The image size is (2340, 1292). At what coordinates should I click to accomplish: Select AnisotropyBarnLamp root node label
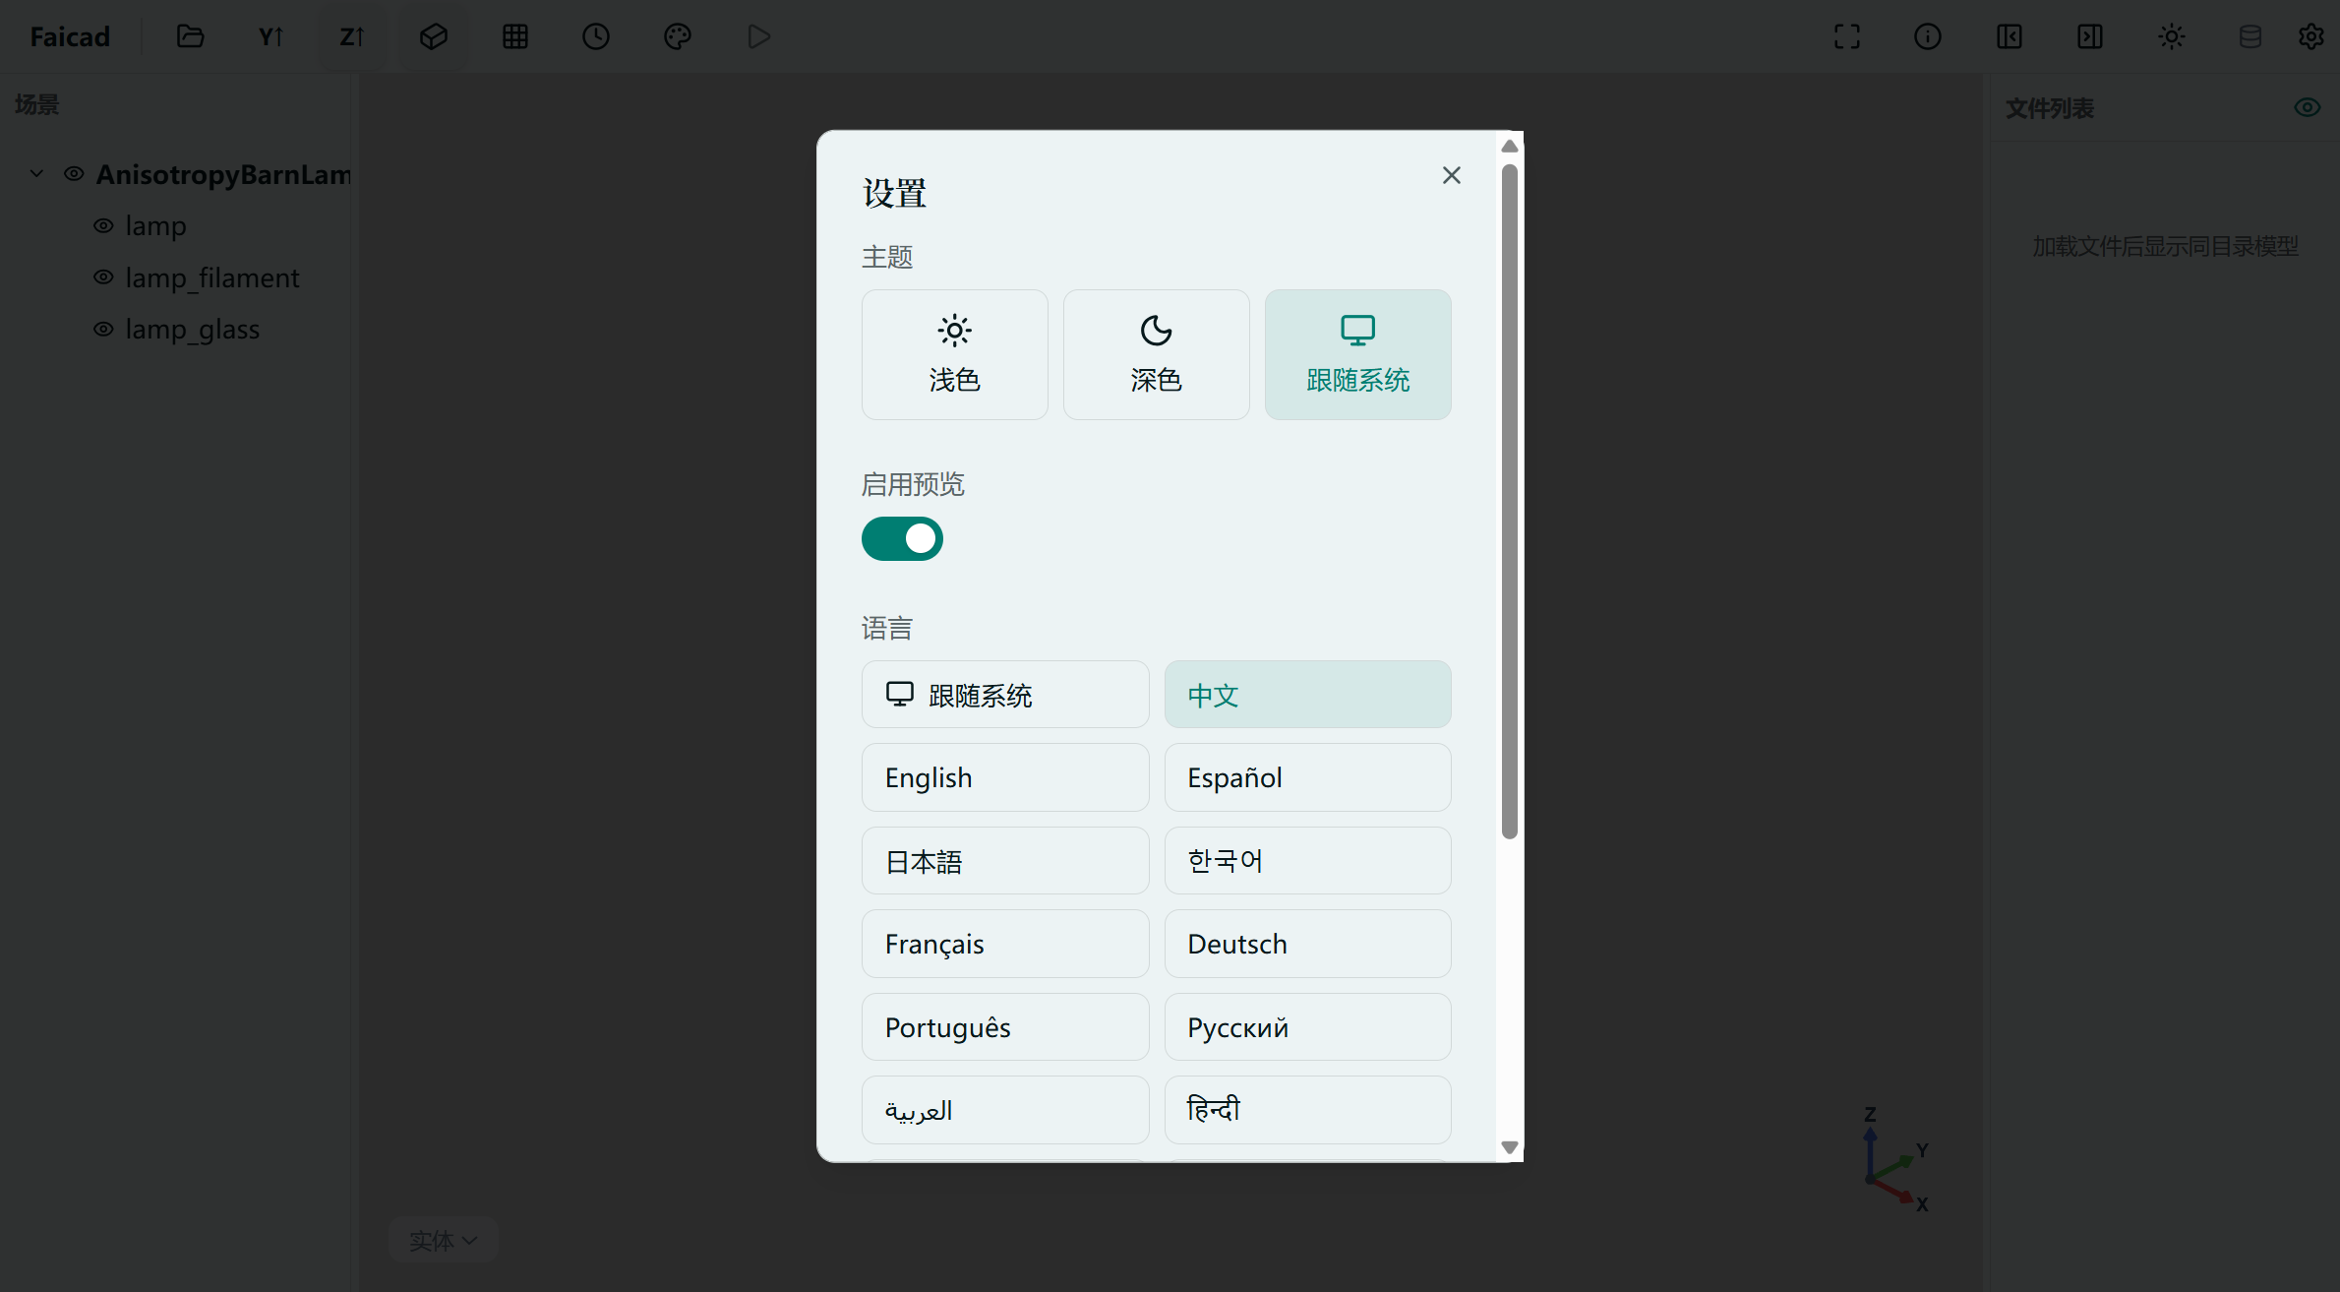[223, 174]
